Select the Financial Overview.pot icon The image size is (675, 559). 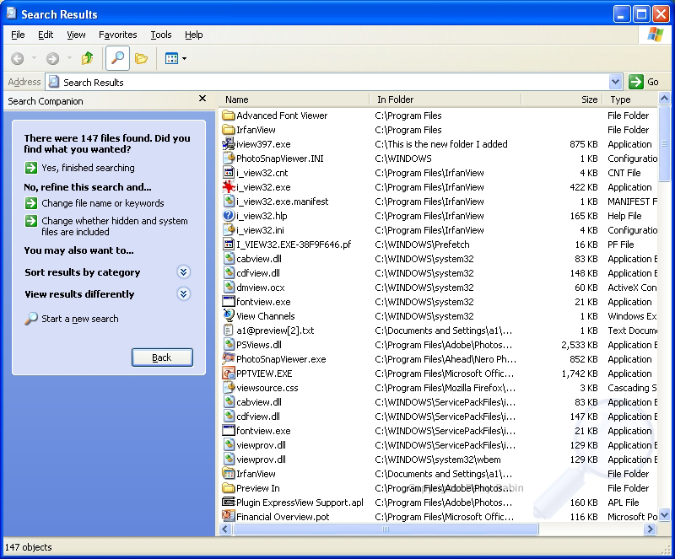point(228,516)
